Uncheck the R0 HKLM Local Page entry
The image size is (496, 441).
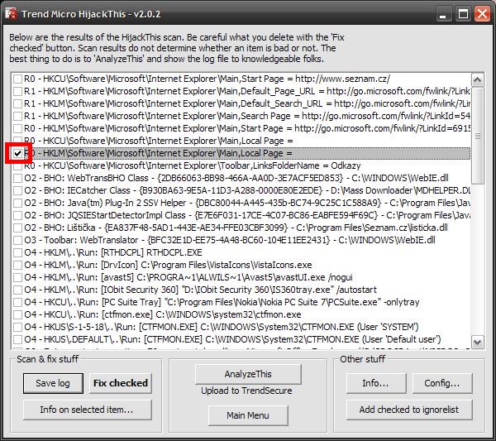tap(17, 154)
